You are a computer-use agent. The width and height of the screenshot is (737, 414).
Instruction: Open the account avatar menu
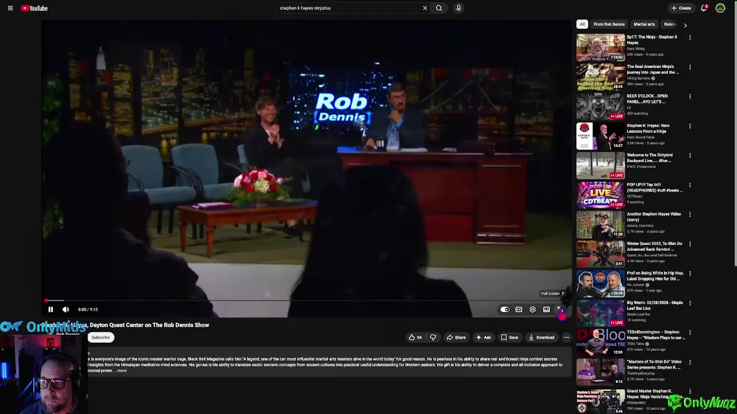pyautogui.click(x=720, y=8)
